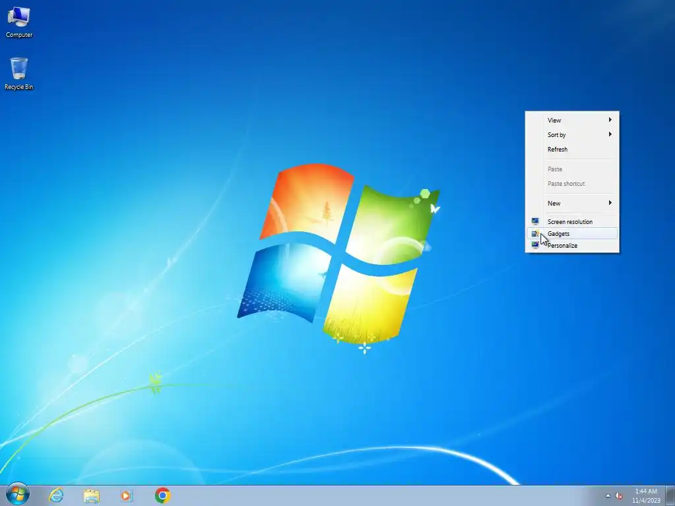Viewport: 675px width, 506px height.
Task: Launch Windows Media Player from taskbar
Action: (127, 495)
